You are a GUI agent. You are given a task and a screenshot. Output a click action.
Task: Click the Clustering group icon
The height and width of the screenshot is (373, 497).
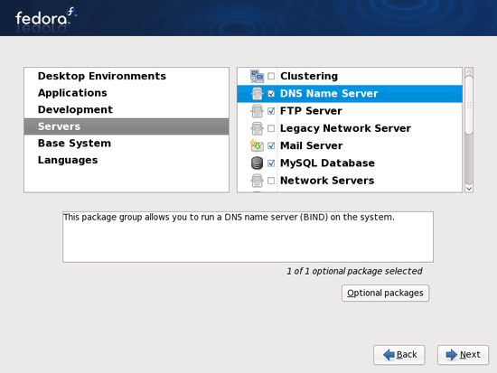tap(257, 77)
